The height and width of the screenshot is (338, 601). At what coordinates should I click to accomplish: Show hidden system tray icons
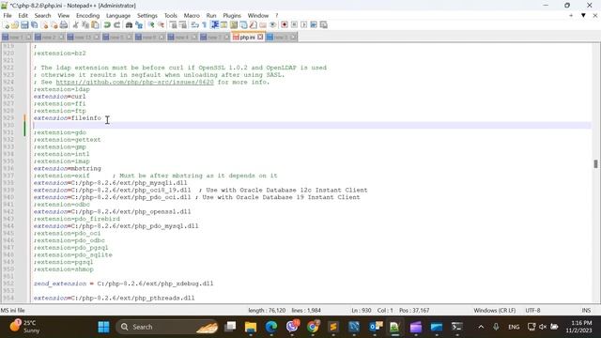coord(481,327)
